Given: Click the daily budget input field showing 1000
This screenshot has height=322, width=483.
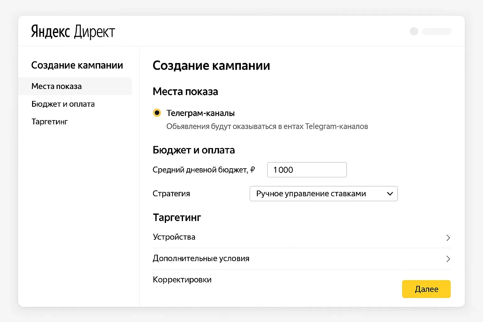Looking at the screenshot, I should click(307, 170).
